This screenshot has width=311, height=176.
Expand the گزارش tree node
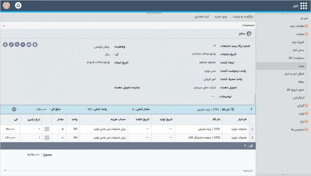[307, 106]
